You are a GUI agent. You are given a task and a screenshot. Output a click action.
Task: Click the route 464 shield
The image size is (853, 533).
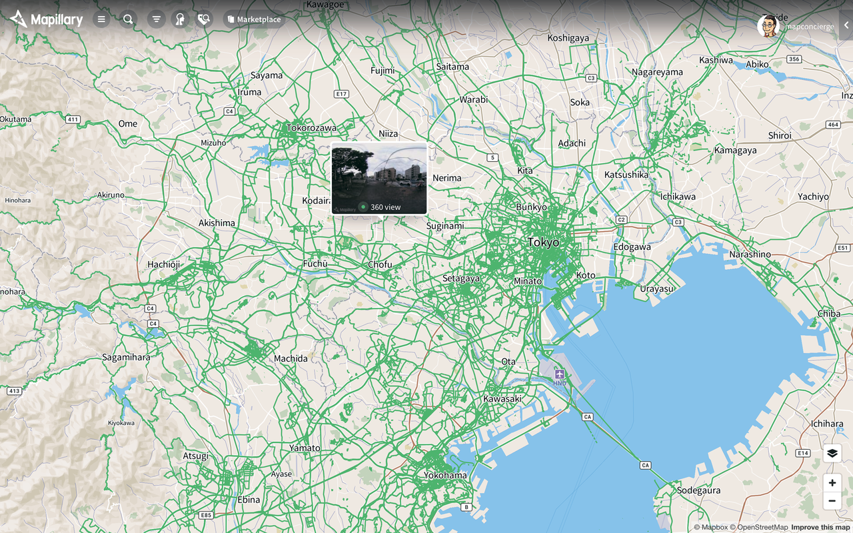(x=833, y=125)
